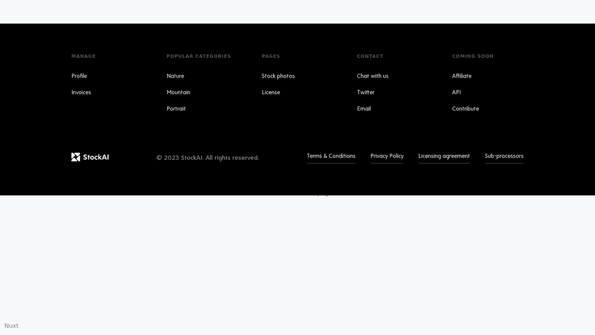This screenshot has height=335, width=595.
Task: Click the API link in footer
Action: (x=456, y=93)
